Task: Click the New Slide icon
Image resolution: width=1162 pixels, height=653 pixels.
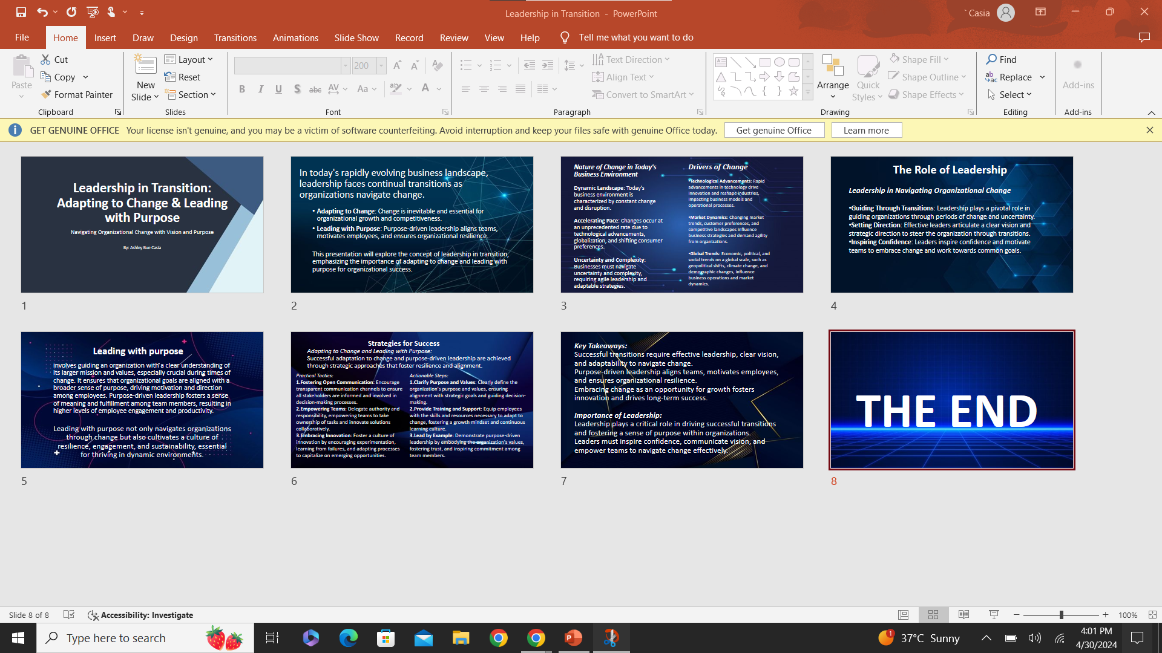Action: tap(145, 65)
